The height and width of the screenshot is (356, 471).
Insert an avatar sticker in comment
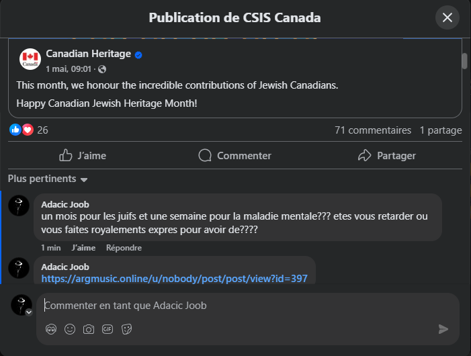pos(51,329)
